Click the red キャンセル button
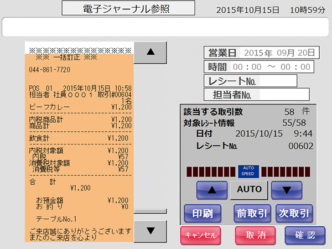The height and width of the screenshot is (249, 332). (x=201, y=236)
